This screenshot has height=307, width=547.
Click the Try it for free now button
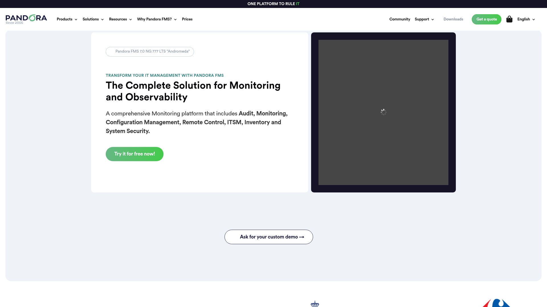click(134, 154)
